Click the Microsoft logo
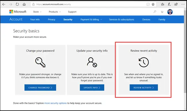 click(18, 12)
